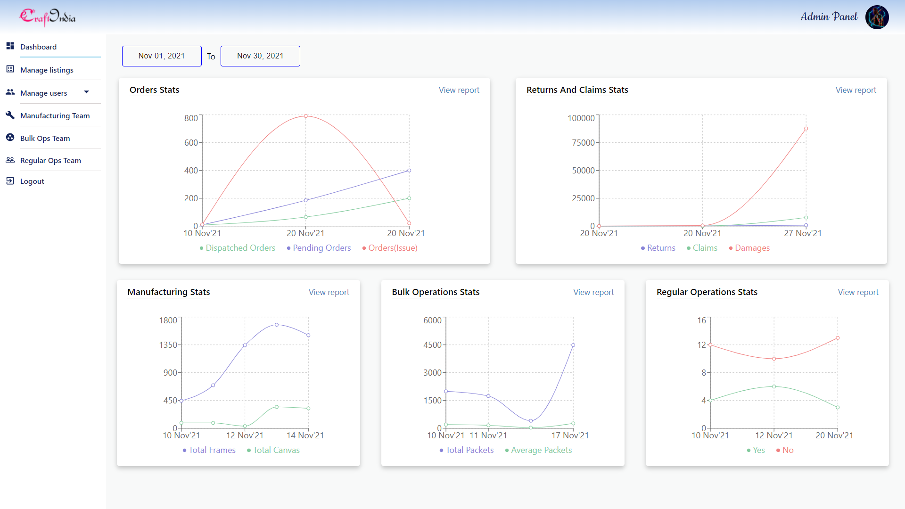
Task: Toggle the Yes series in Regular Operations Stats
Action: point(756,450)
